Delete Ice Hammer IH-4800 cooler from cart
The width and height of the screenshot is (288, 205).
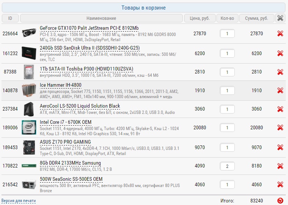280,90
